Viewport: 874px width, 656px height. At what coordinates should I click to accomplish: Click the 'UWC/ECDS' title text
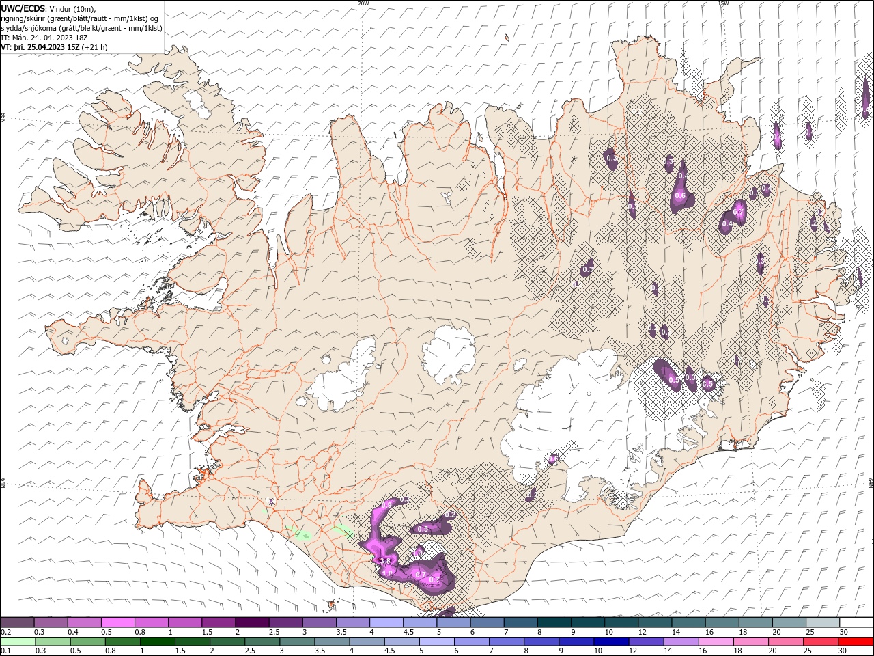coord(23,8)
